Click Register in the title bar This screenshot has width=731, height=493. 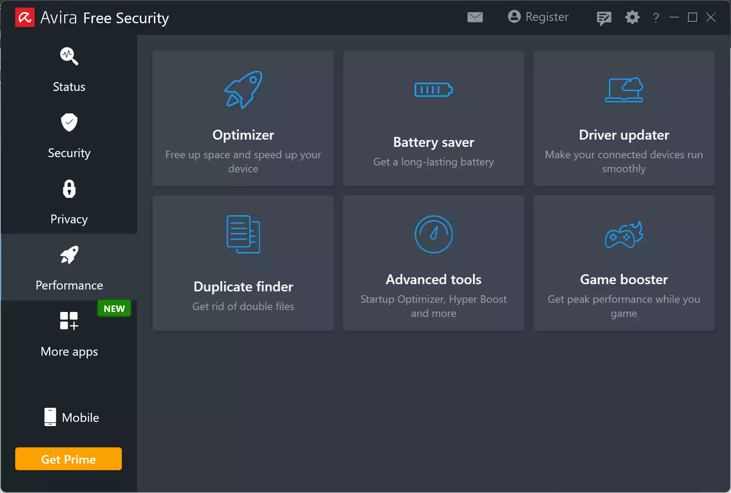pos(538,17)
